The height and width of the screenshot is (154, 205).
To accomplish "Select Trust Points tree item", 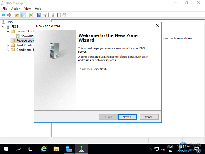I will coord(22,45).
